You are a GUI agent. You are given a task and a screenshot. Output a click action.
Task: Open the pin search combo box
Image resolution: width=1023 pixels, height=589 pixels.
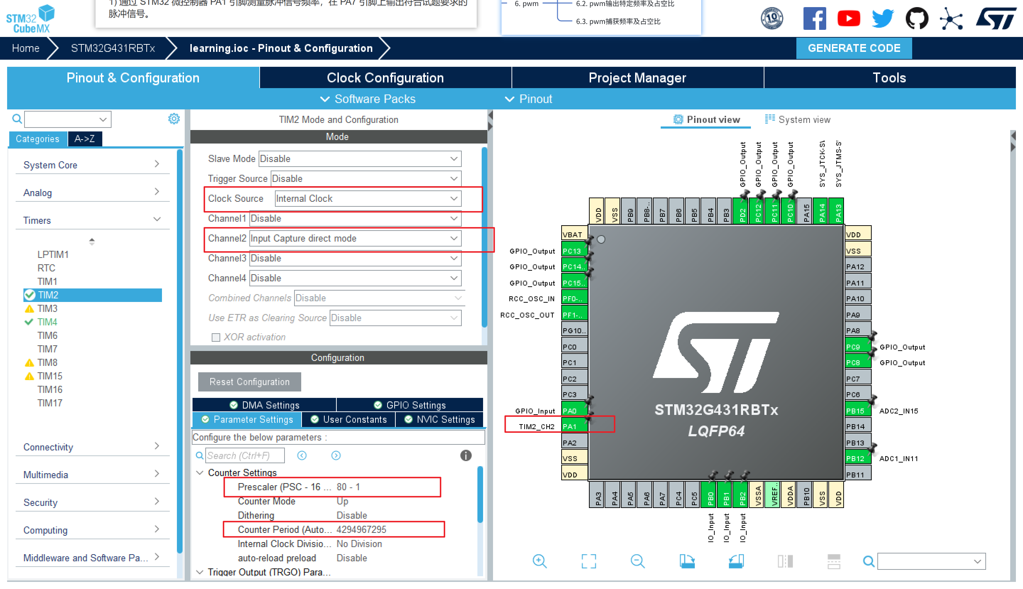(x=931, y=561)
